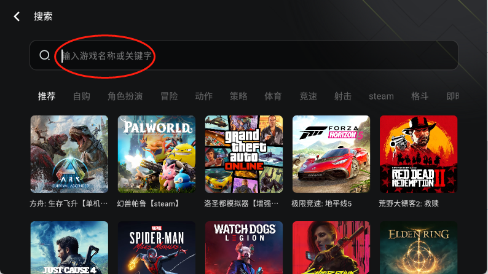The width and height of the screenshot is (488, 274).
Task: Select the 推荐 tab
Action: (x=47, y=96)
